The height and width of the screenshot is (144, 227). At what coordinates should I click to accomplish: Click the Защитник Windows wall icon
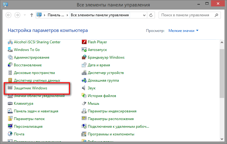point(10,88)
